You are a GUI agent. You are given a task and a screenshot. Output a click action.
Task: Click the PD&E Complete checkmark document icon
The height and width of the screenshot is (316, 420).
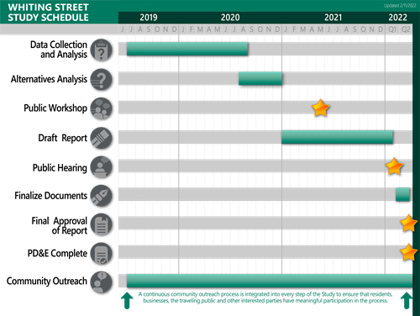(102, 254)
